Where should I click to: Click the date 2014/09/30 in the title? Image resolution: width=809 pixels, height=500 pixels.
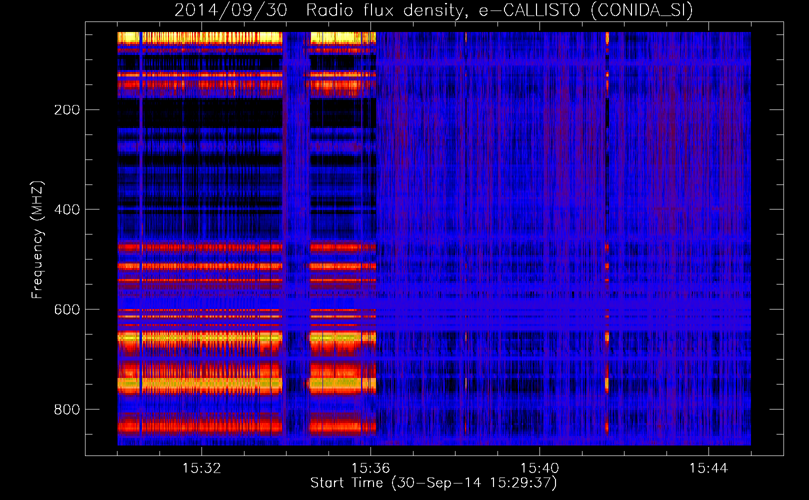231,10
